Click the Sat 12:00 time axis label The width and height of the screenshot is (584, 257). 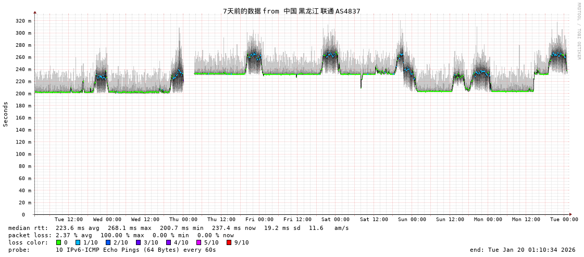coord(374,220)
